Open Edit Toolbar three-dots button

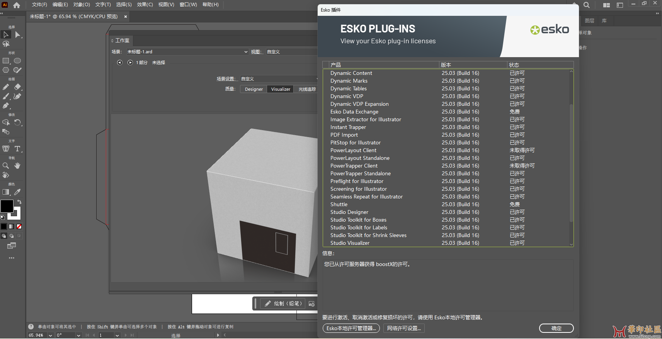click(12, 258)
